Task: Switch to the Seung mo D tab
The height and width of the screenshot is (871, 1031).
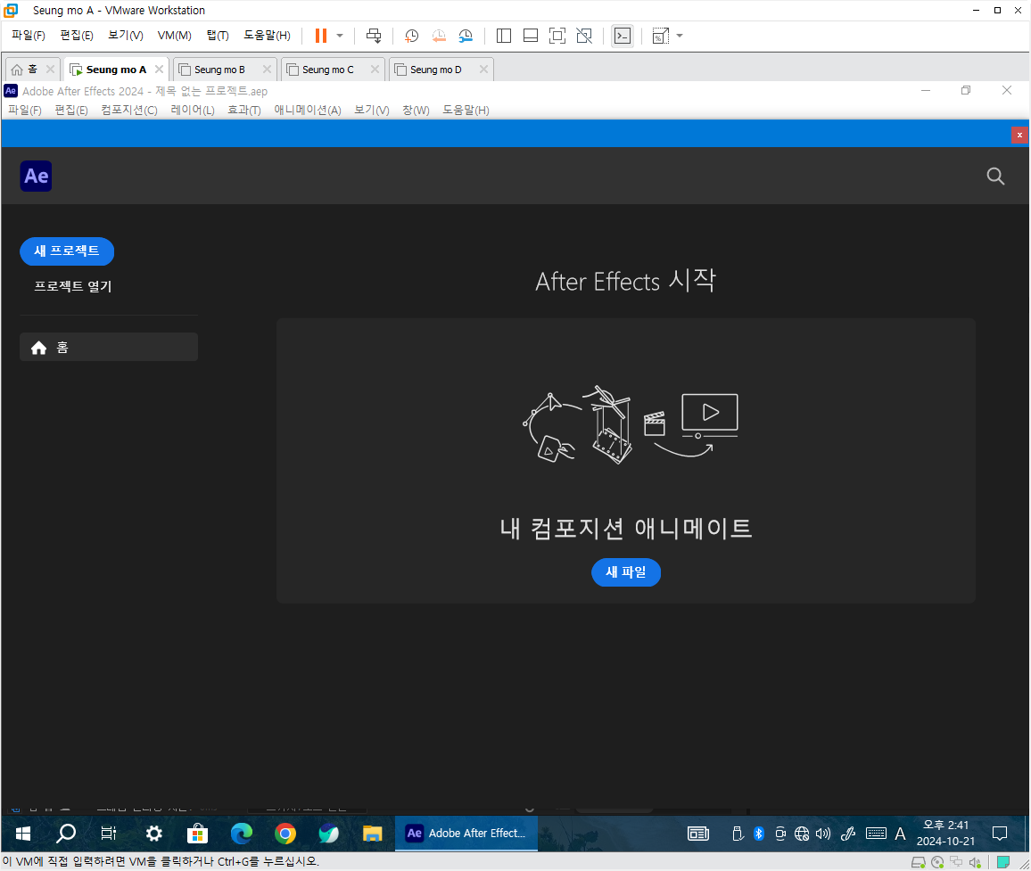Action: (435, 69)
